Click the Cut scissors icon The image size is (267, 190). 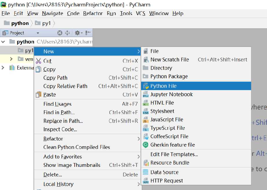click(x=38, y=61)
